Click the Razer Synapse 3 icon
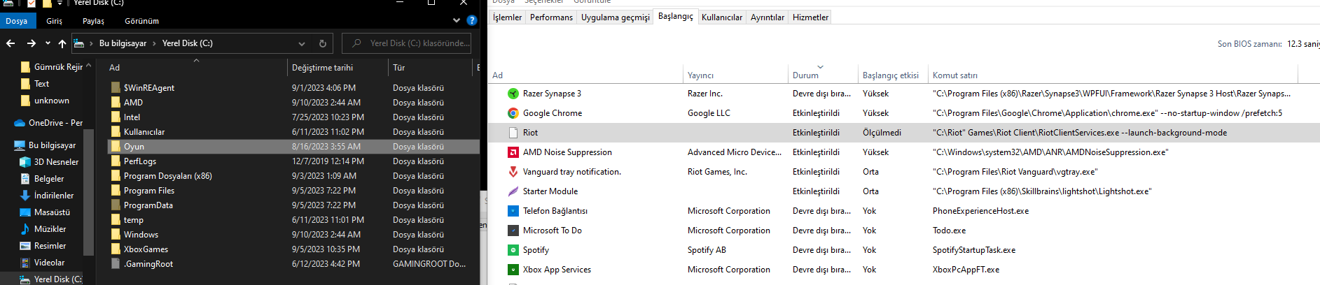 tap(513, 94)
